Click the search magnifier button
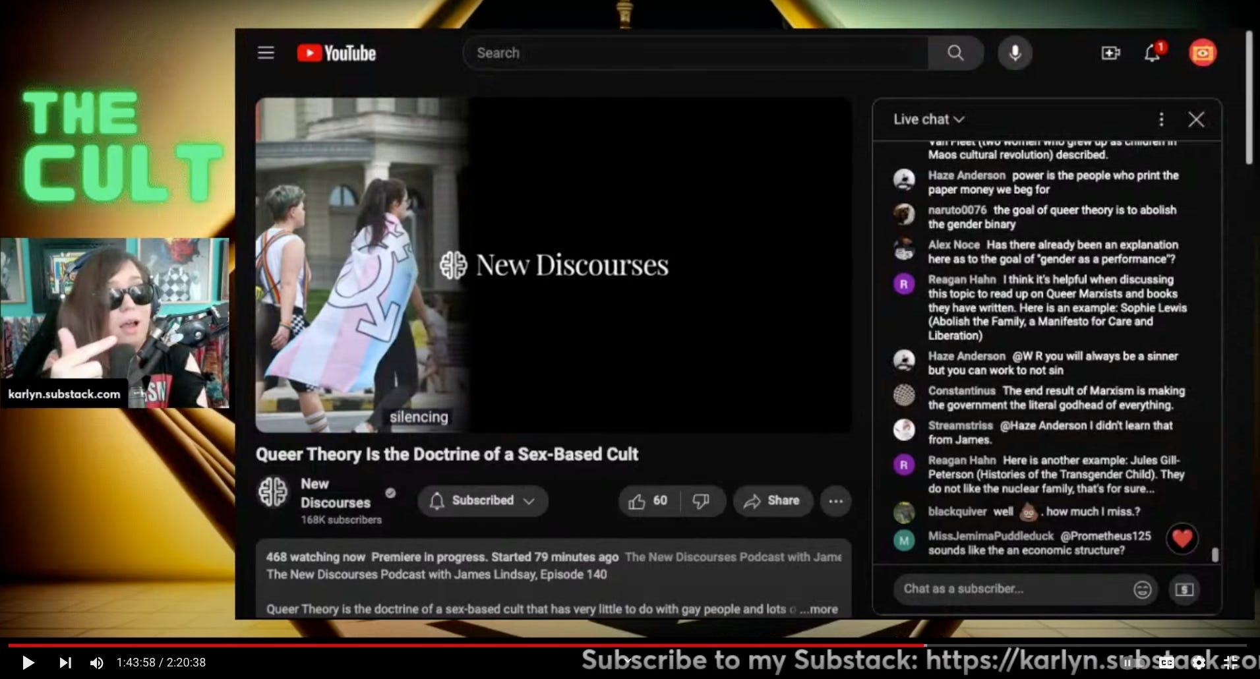Image resolution: width=1260 pixels, height=679 pixels. [x=955, y=53]
